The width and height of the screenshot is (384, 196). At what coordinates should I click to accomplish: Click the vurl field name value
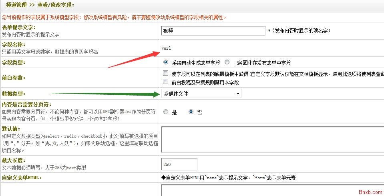166,48
